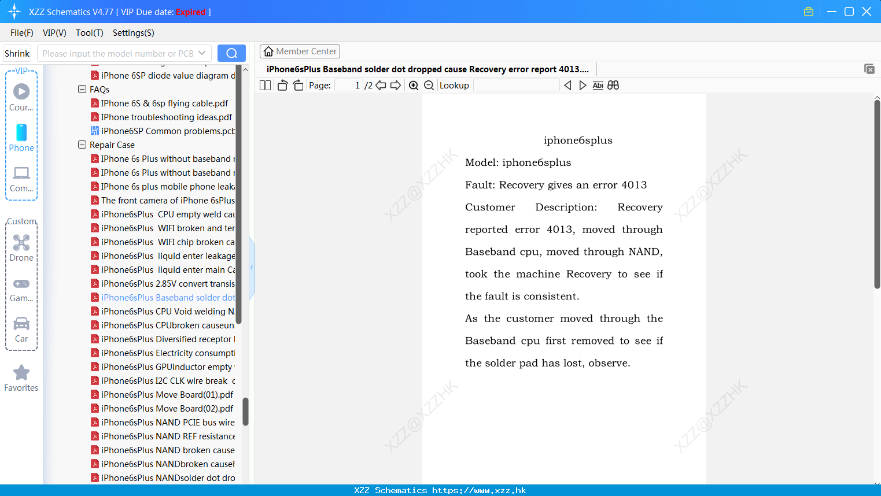Rotate the page counterclockwise

[282, 86]
